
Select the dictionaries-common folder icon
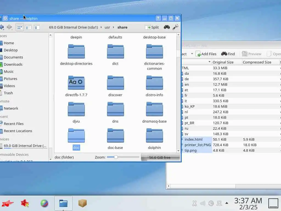click(x=154, y=52)
